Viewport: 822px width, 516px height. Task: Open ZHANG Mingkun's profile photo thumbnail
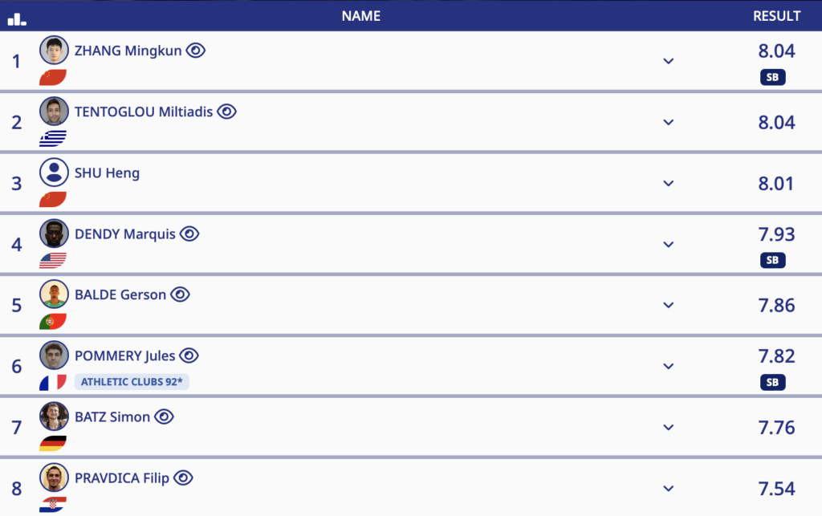[x=54, y=50]
